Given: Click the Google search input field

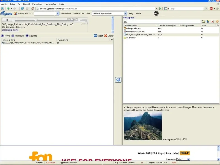Looking at the screenshot, I should pos(186,9).
